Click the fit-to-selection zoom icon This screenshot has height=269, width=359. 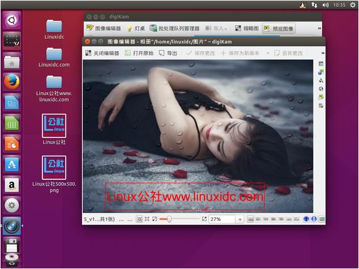tap(155, 219)
